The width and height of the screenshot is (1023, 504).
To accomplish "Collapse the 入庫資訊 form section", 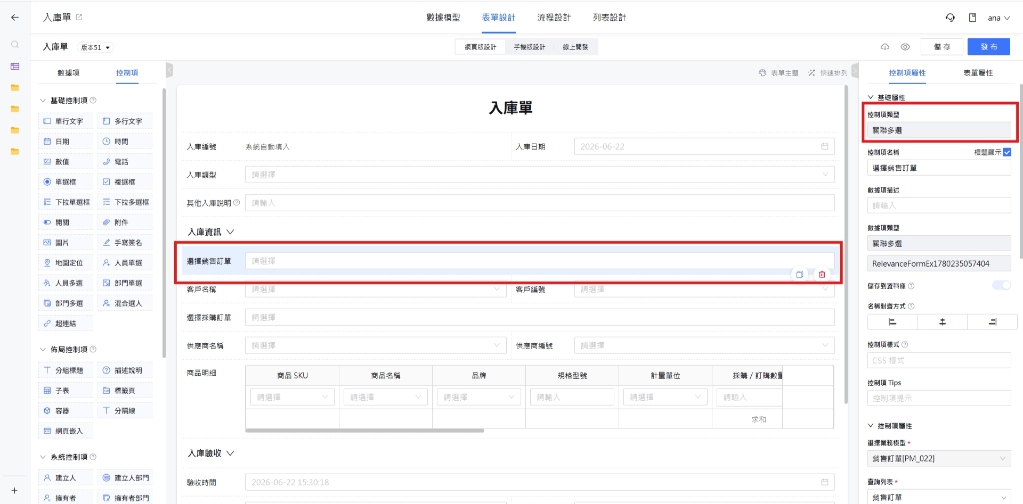I will pos(230,232).
